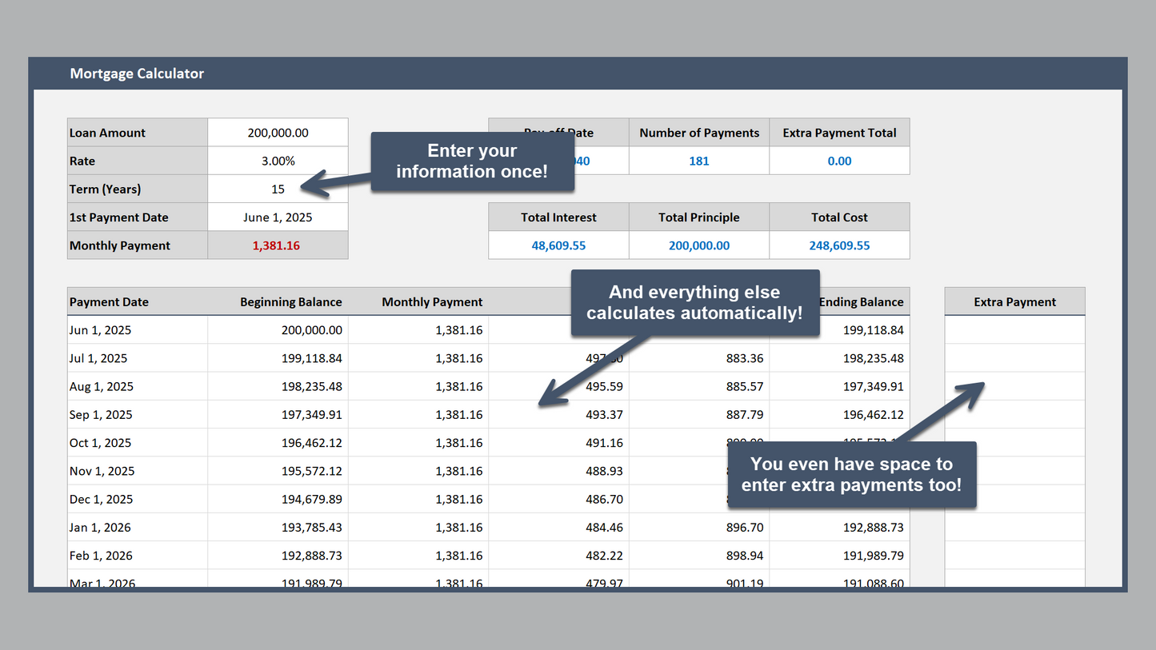Select Feb 1, 2026 ending balance 191,989.79
Screen dimensions: 1156x650
tap(839, 556)
